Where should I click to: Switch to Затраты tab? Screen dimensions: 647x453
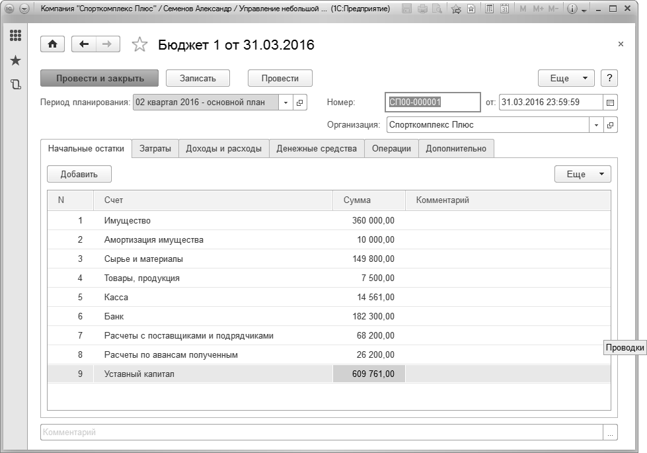[x=155, y=149]
